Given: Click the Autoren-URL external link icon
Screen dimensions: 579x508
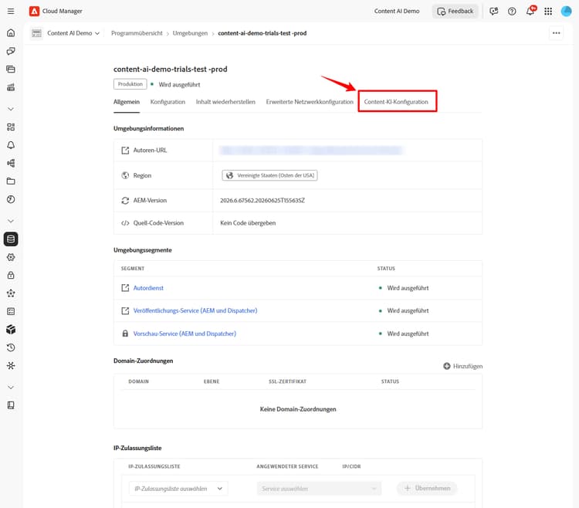Looking at the screenshot, I should 125,151.
